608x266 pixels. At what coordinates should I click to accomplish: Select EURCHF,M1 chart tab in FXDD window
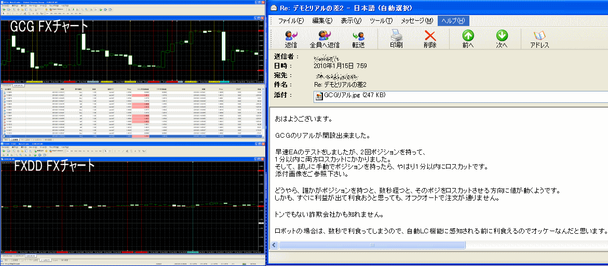[x=31, y=256]
